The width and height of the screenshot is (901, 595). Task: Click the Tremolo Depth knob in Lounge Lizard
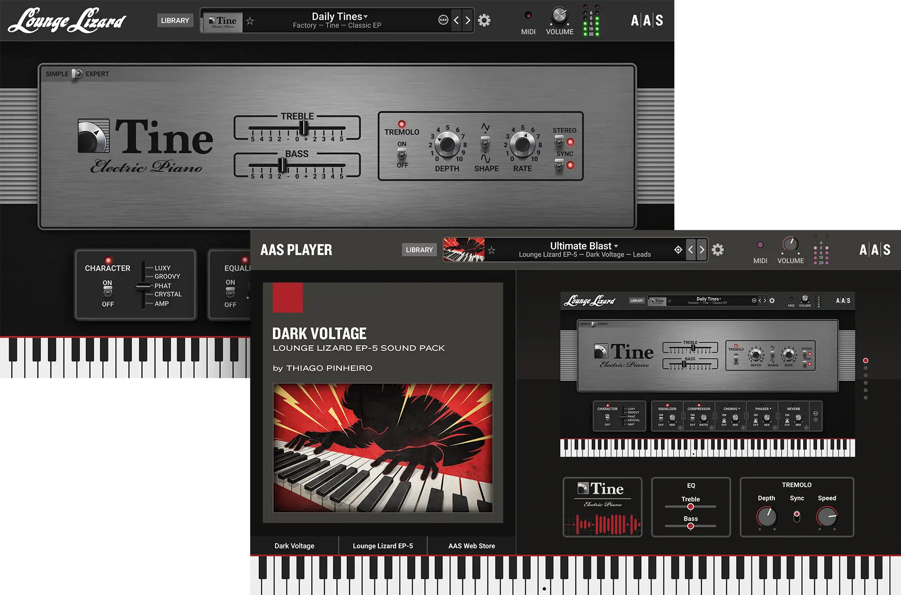(x=447, y=145)
